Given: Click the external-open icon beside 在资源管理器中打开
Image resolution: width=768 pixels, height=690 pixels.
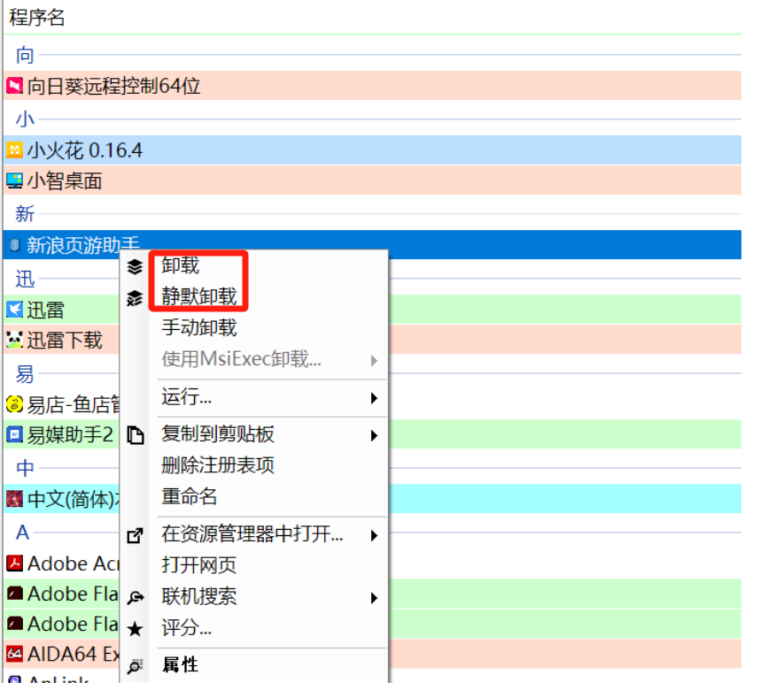Looking at the screenshot, I should coord(135,535).
